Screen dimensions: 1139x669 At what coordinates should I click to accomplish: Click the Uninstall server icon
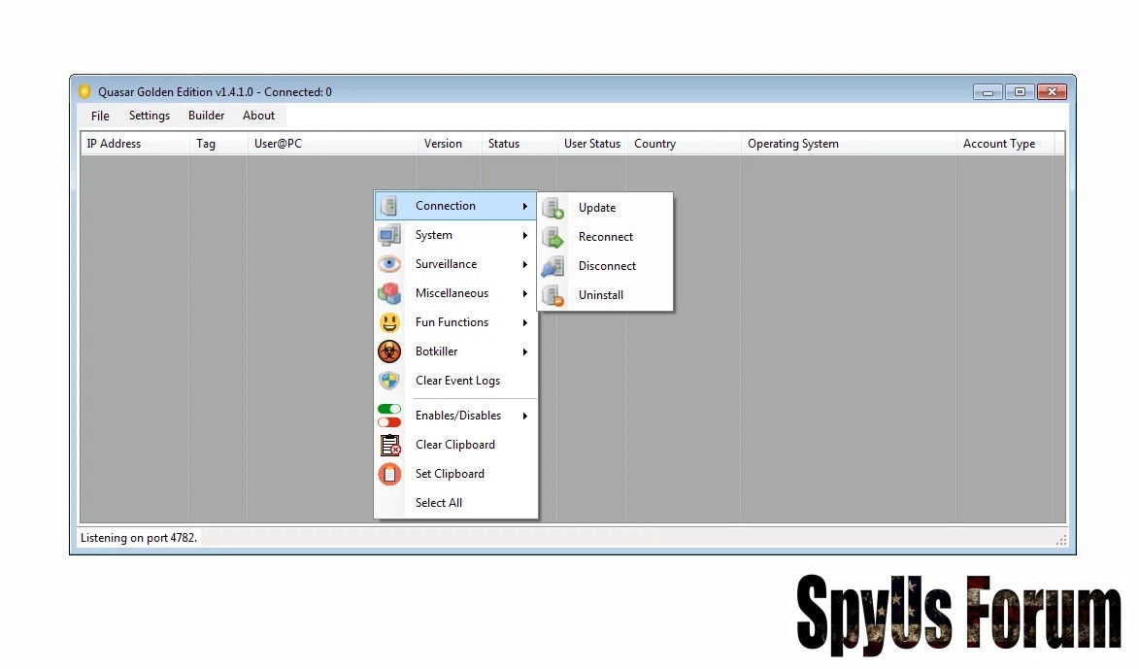point(553,295)
